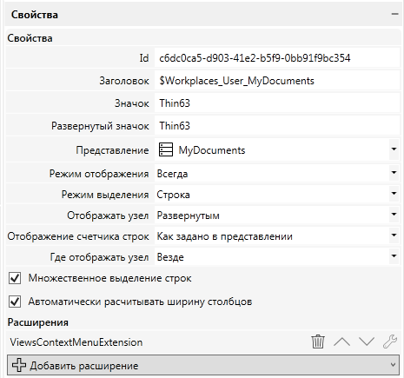Image resolution: width=404 pixels, height=378 pixels.
Task: Click the Добавить расширение button
Action: click(x=202, y=365)
